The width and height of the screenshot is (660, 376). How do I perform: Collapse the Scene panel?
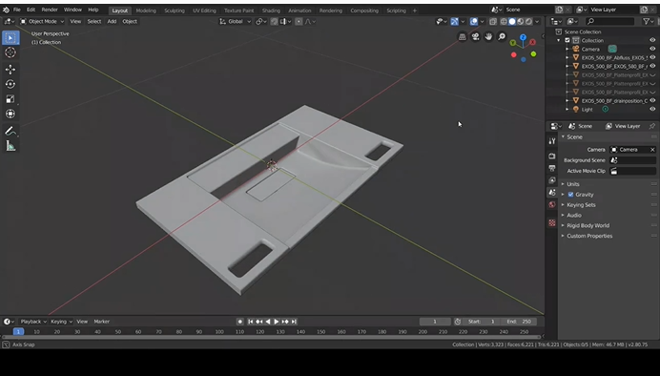[574, 137]
